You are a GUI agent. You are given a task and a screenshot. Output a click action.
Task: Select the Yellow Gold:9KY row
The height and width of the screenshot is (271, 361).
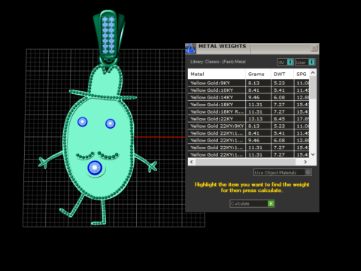(x=249, y=83)
